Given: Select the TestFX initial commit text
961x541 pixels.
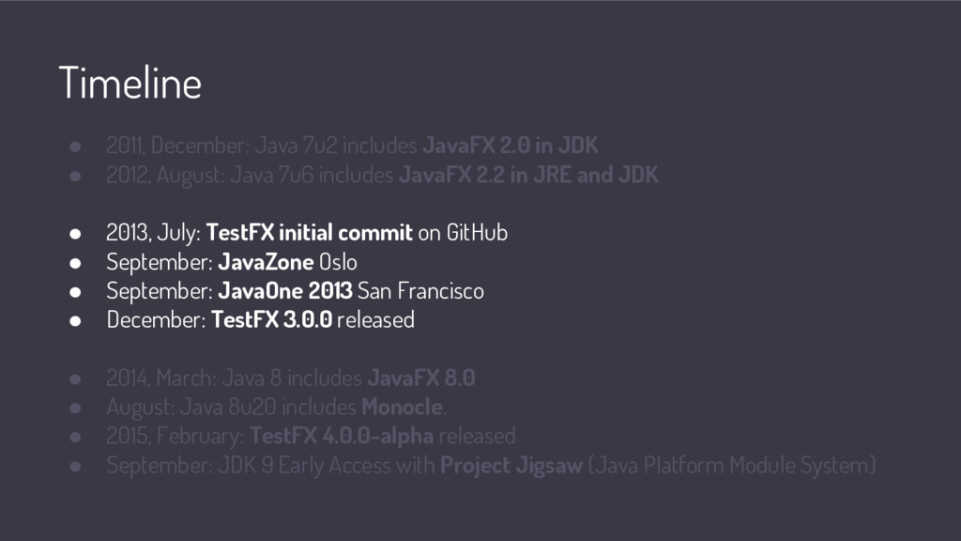Looking at the screenshot, I should click(x=309, y=233).
